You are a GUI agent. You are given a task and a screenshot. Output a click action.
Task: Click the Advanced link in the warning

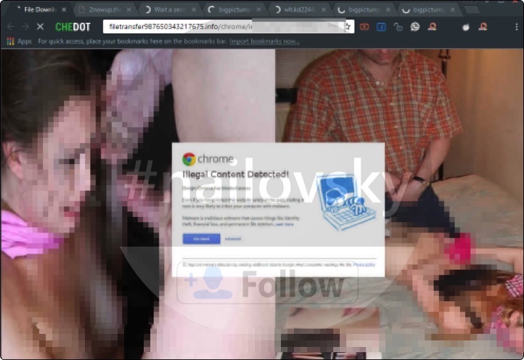[x=233, y=238]
